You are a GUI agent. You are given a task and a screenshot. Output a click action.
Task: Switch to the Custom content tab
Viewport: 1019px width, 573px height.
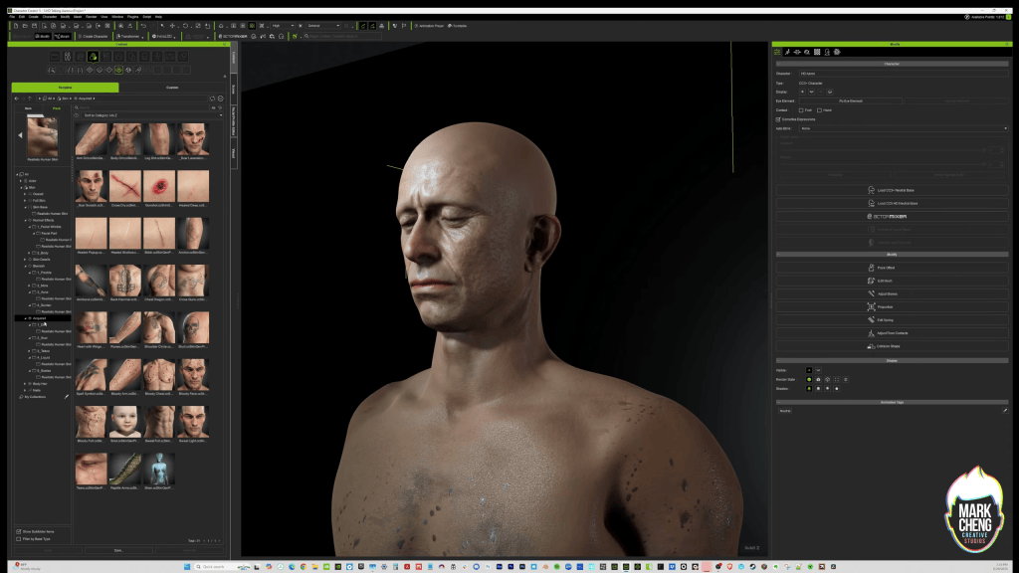172,88
